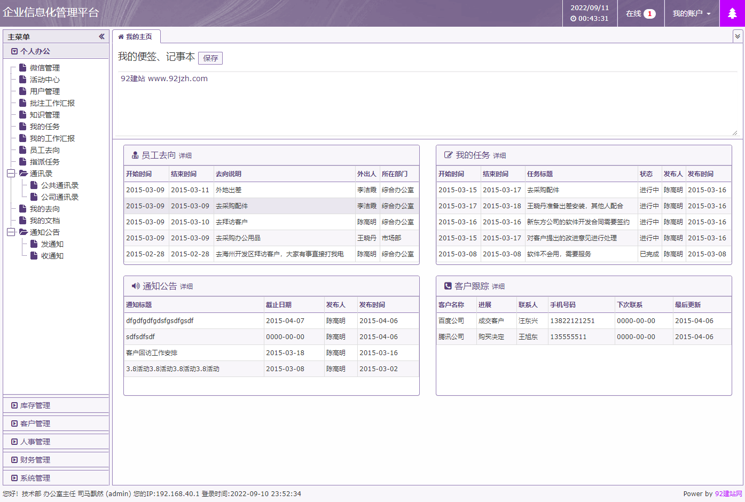This screenshot has width=745, height=502.
Task: Collapse the 通讯录 tree node
Action: [11, 173]
